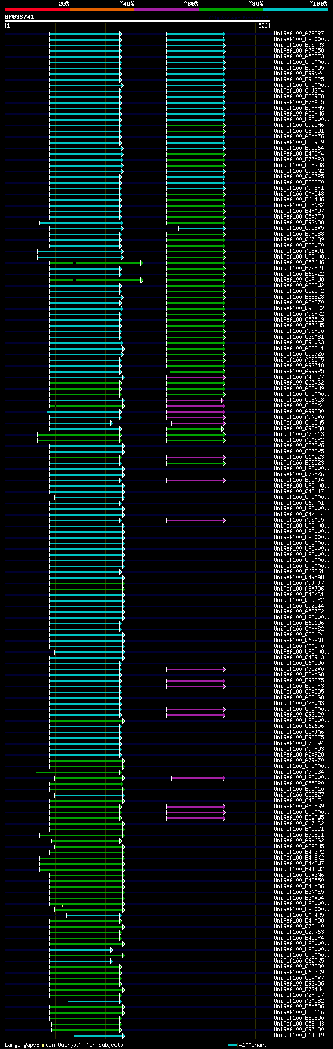This screenshot has height=1049, width=333.
Task: Select hit label UniRef100_C0P4R5
Action: 299,915
